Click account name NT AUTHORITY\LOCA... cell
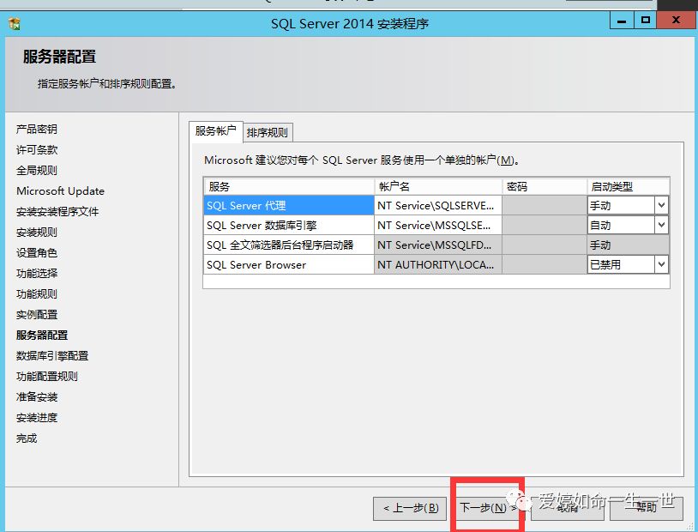 438,264
